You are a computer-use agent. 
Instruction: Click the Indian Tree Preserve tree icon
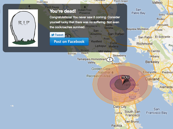(x=85, y=7)
